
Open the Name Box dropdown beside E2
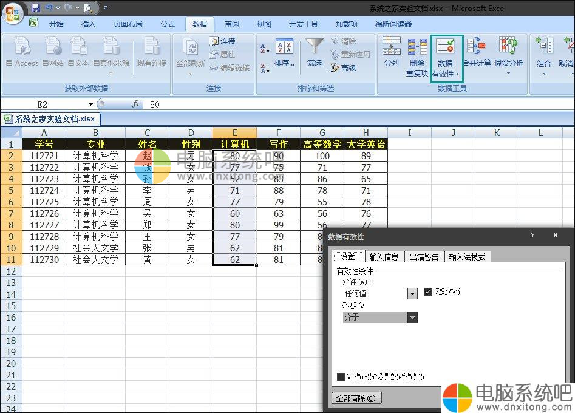tap(90, 104)
